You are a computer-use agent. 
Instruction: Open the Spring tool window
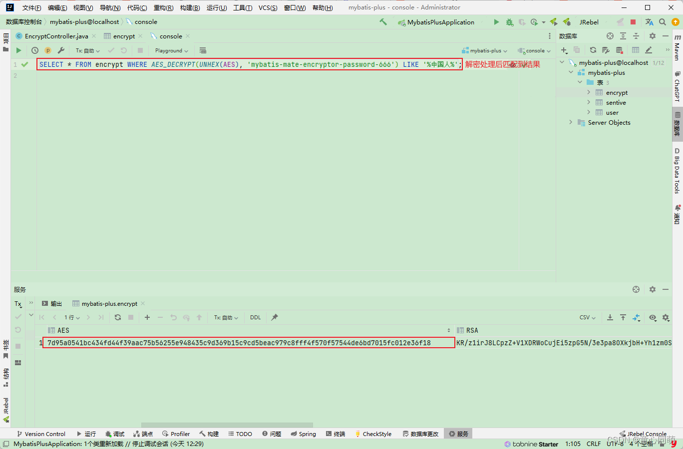pyautogui.click(x=303, y=434)
